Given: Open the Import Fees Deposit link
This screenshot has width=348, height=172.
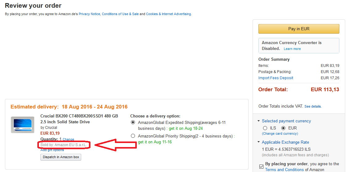Looking at the screenshot, I should point(276,78).
